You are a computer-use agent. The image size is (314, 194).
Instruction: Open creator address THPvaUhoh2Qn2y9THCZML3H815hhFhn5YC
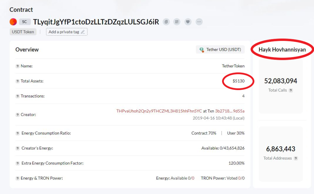(159, 111)
